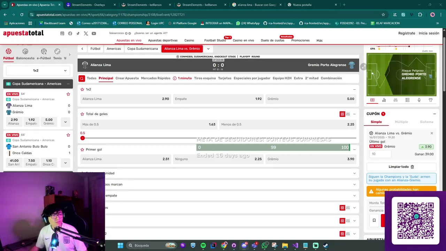Open Steam from the taskbar
Image resolution: width=446 pixels, height=251 pixels.
(325, 245)
